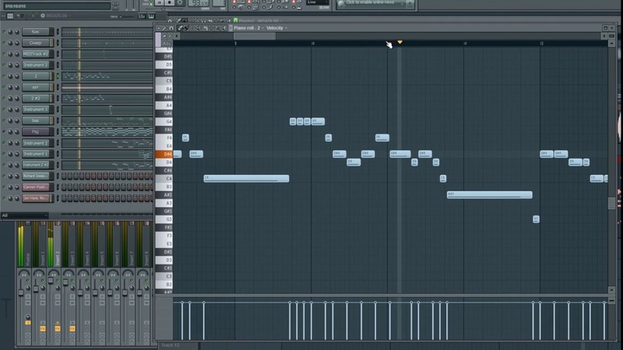Viewport: 623px width, 350px height.
Task: Click the orange FX icon under Insert 3
Action: pos(72,328)
